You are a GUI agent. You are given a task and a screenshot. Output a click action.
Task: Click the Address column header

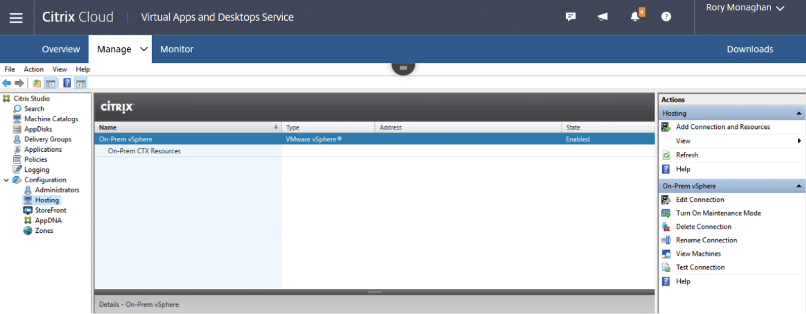click(x=468, y=128)
